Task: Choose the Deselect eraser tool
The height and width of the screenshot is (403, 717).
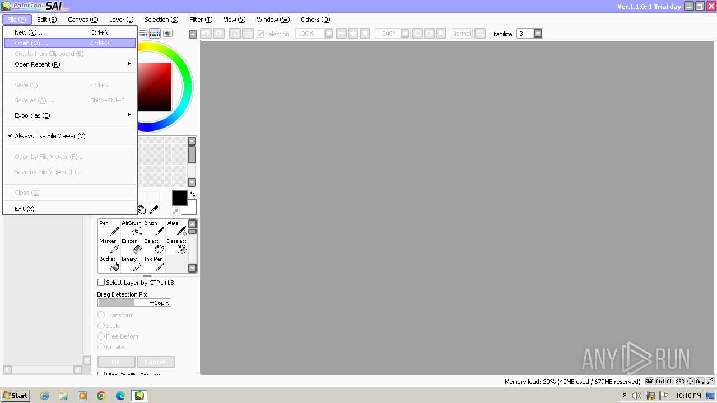Action: (x=176, y=246)
